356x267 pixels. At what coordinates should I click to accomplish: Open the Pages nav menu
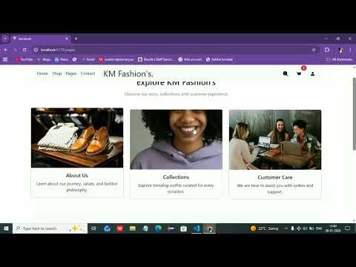(x=71, y=73)
